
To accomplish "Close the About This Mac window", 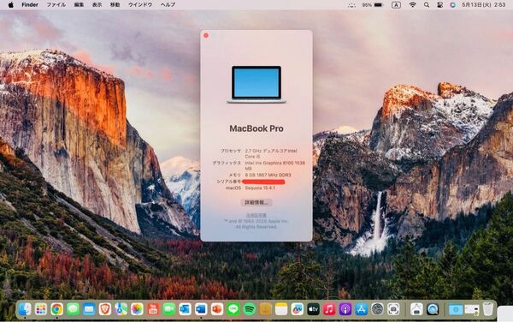I will [206, 35].
